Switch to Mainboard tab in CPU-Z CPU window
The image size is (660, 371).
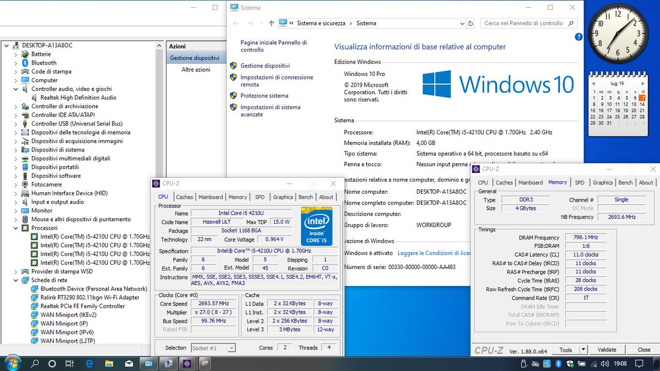point(211,197)
